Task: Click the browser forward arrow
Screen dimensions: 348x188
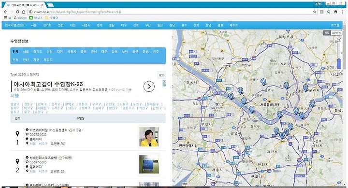Action: [12, 12]
